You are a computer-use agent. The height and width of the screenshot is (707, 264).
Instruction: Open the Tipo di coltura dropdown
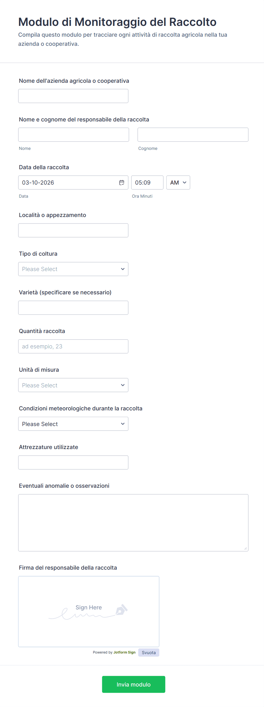tap(73, 269)
